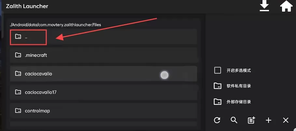Go to home via house icon

pyautogui.click(x=286, y=6)
